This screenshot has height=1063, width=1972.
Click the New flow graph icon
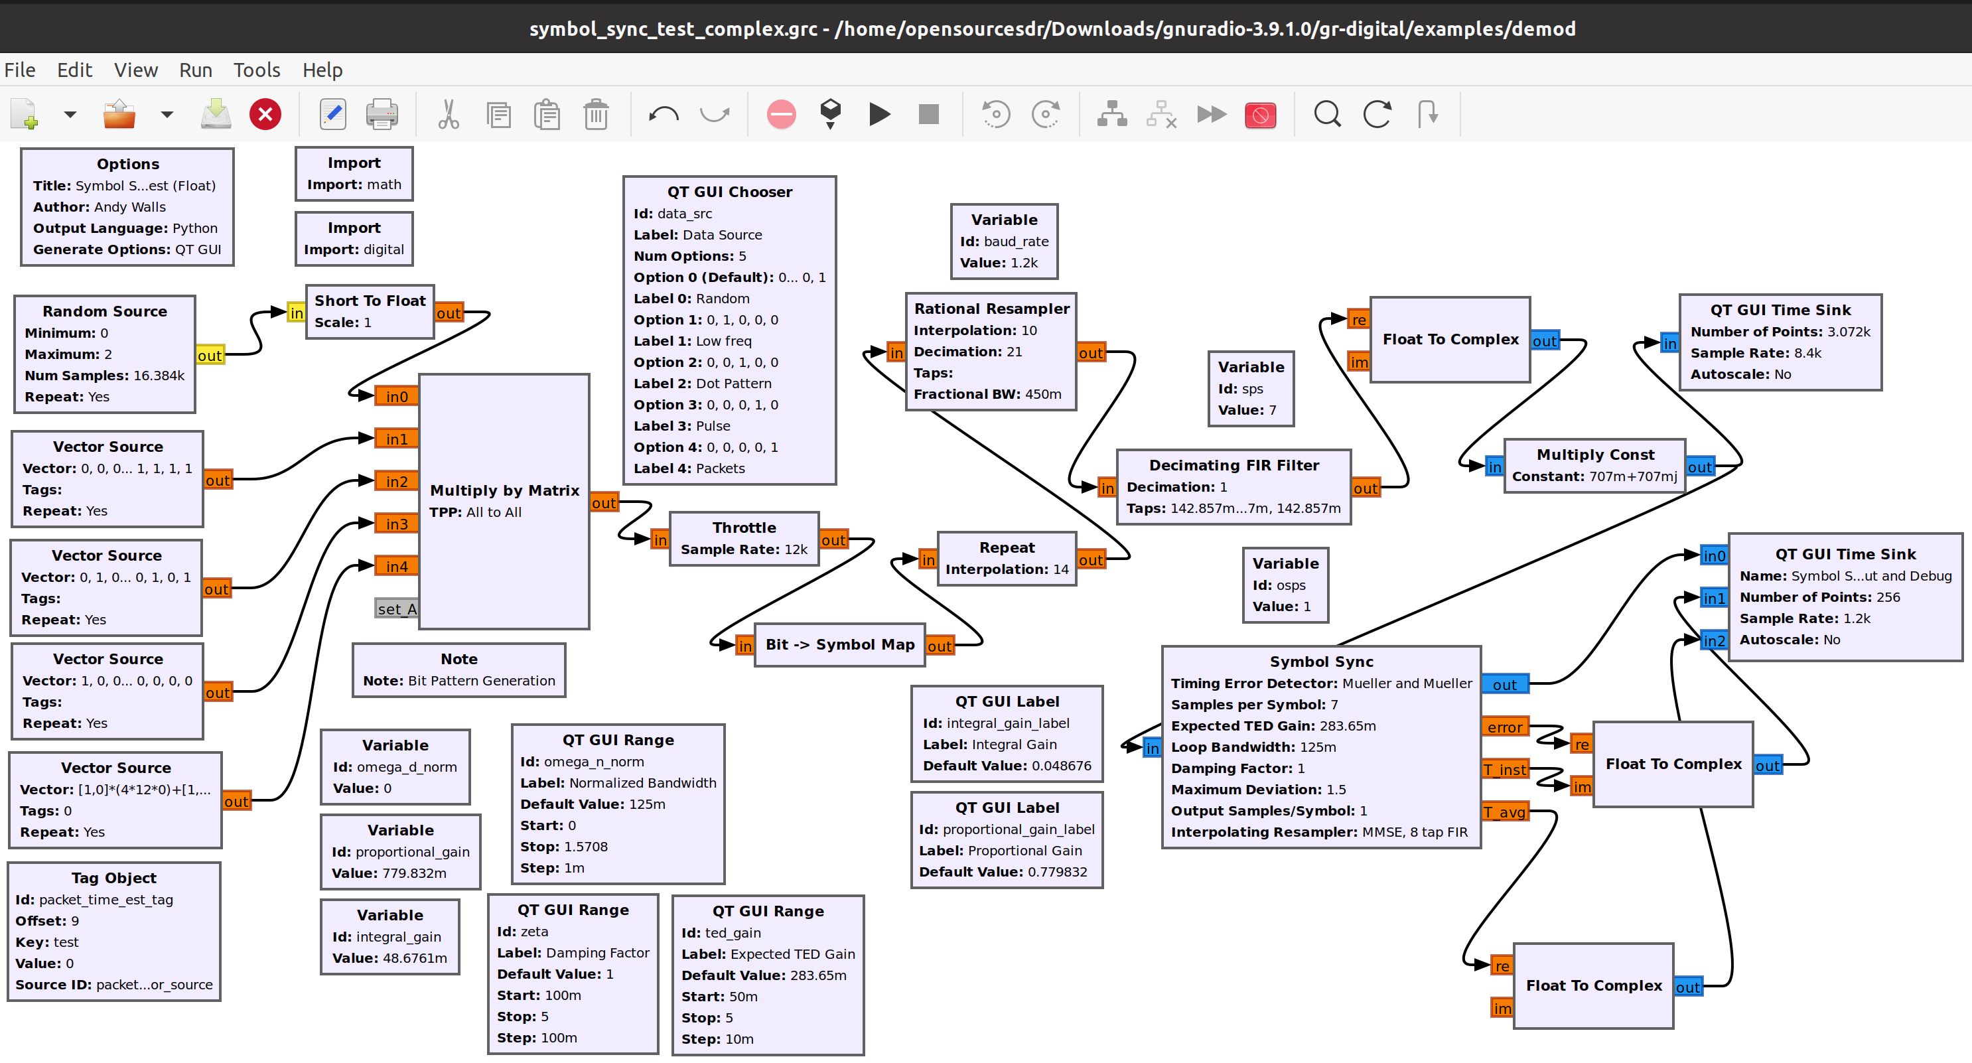point(25,115)
